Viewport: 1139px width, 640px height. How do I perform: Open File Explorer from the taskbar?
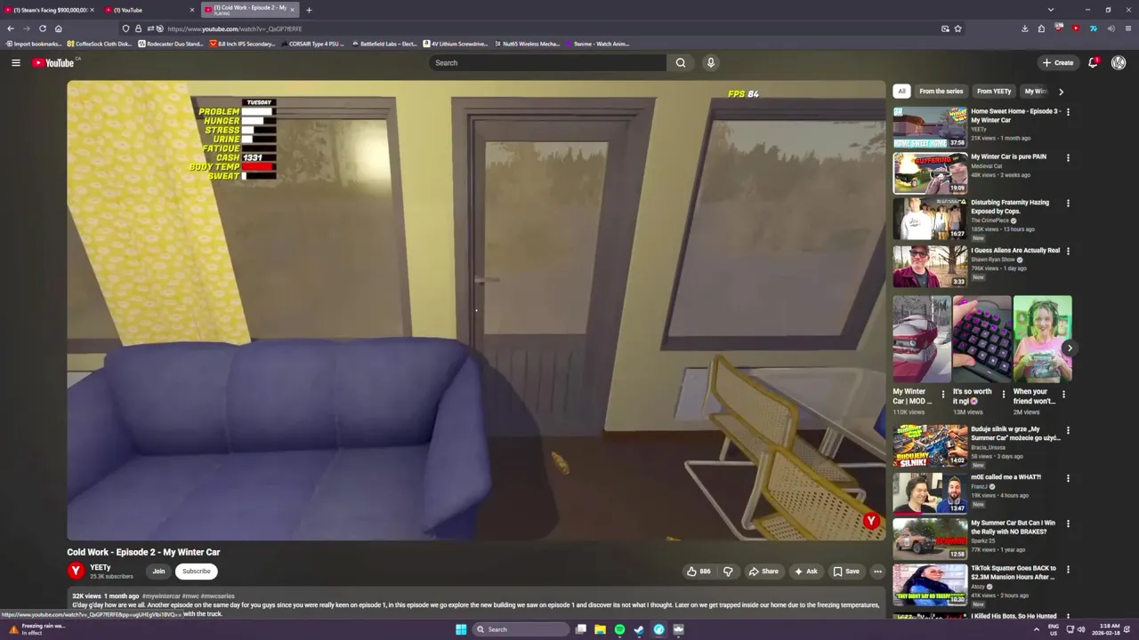[600, 629]
